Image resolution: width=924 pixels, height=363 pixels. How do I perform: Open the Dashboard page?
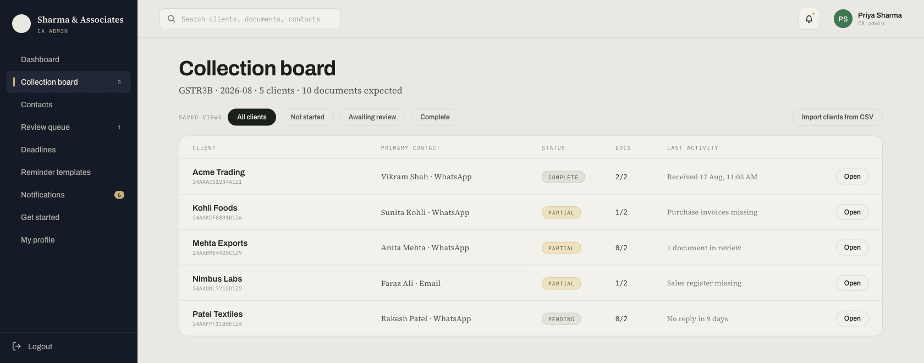click(x=69, y=59)
